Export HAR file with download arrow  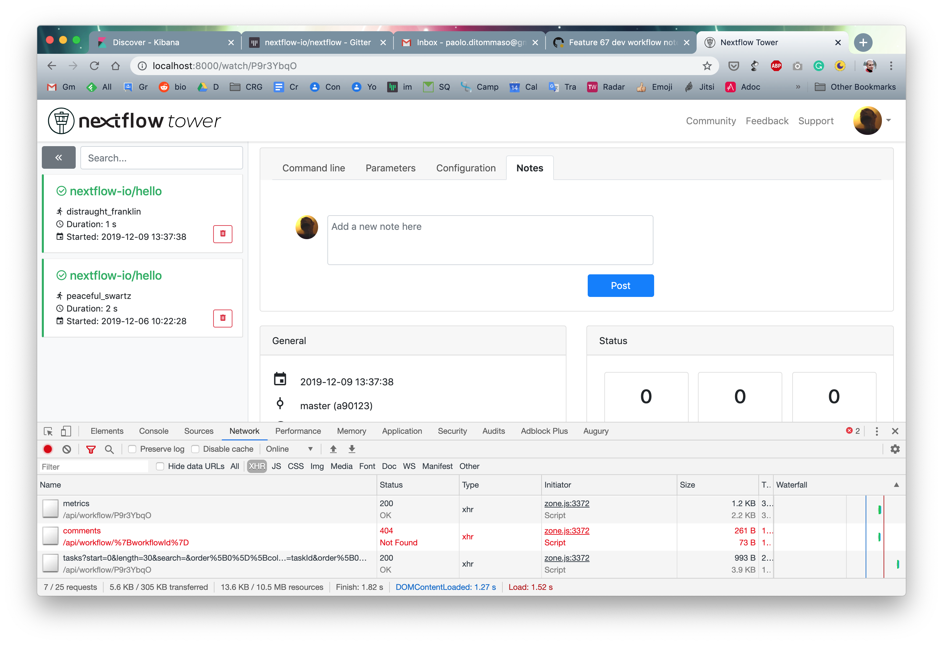click(352, 449)
